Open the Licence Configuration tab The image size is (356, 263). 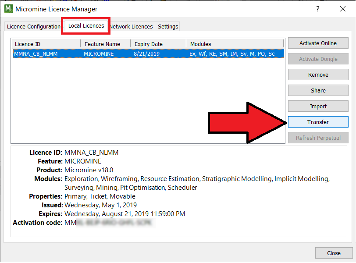(34, 26)
